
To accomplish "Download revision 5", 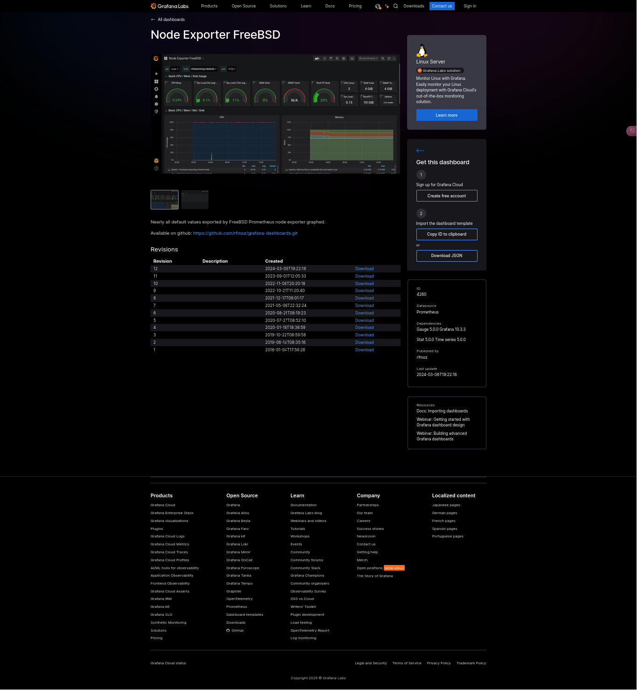I will pos(365,321).
